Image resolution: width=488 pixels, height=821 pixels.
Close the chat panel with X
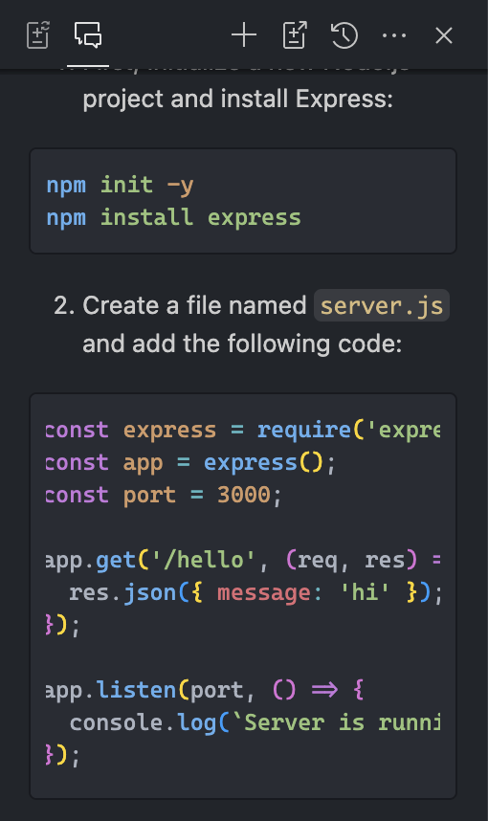(444, 35)
